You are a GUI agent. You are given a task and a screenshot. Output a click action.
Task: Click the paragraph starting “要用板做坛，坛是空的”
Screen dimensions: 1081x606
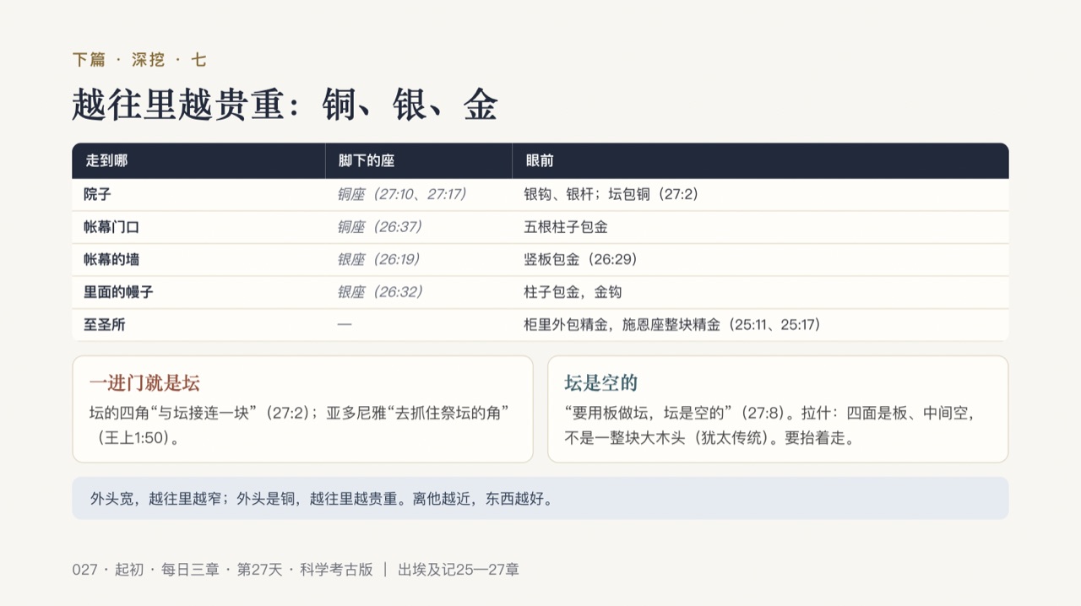pos(770,425)
